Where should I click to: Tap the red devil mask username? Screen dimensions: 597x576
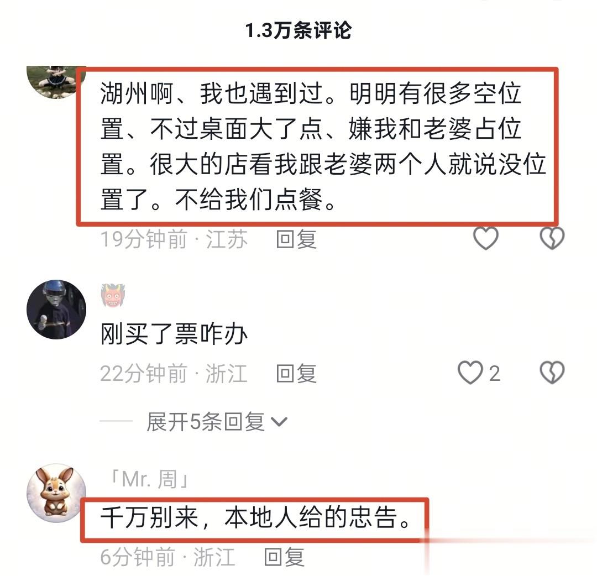[113, 295]
